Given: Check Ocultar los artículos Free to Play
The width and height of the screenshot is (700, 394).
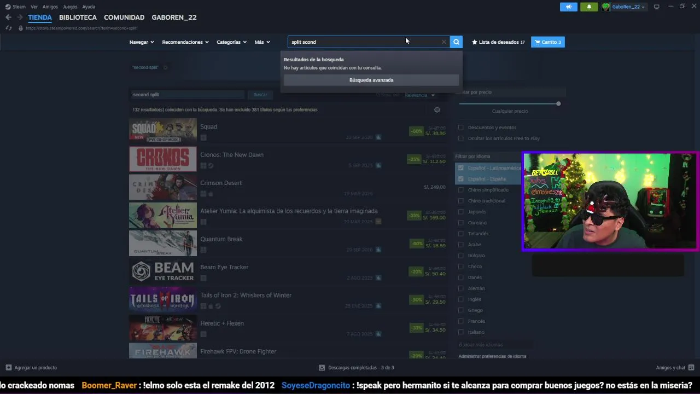Looking at the screenshot, I should 460,138.
